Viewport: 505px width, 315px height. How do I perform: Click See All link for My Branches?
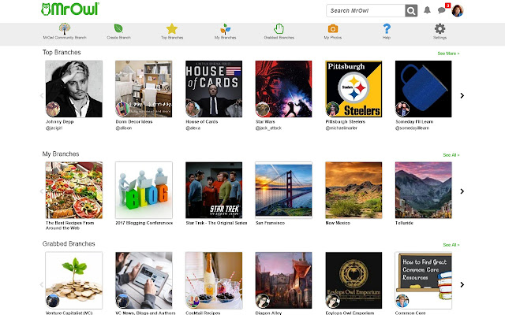click(451, 155)
